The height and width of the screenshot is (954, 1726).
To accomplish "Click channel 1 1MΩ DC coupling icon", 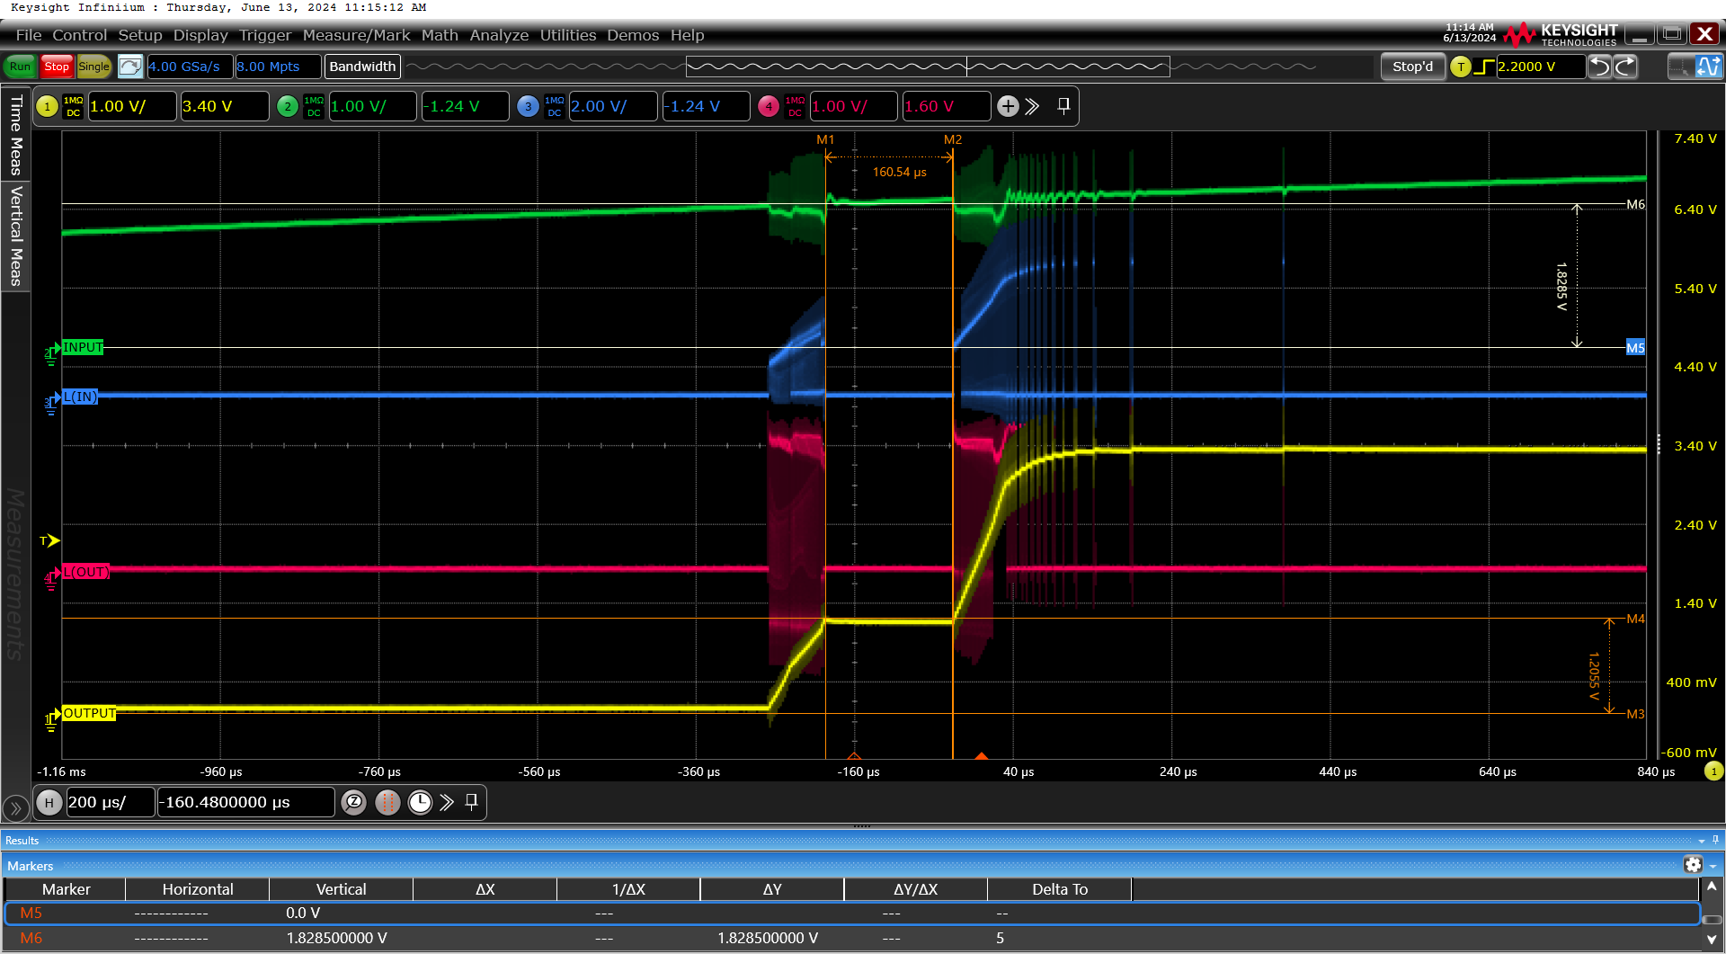I will (74, 106).
